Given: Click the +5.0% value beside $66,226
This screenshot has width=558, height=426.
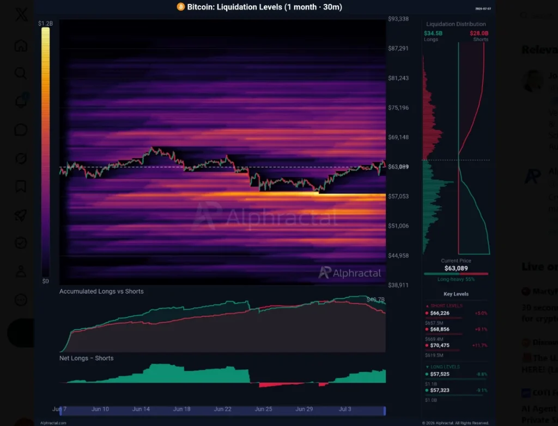Looking at the screenshot, I should [481, 313].
